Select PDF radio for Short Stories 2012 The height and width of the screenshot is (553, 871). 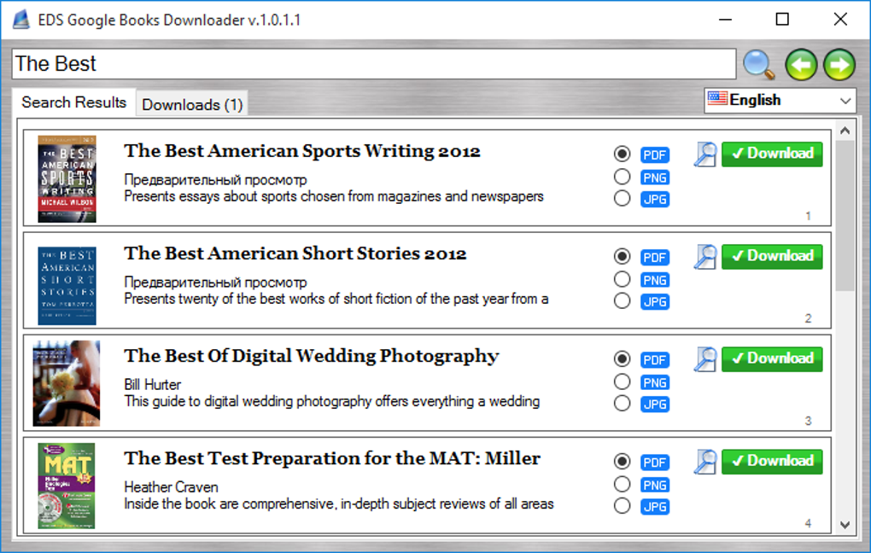623,257
